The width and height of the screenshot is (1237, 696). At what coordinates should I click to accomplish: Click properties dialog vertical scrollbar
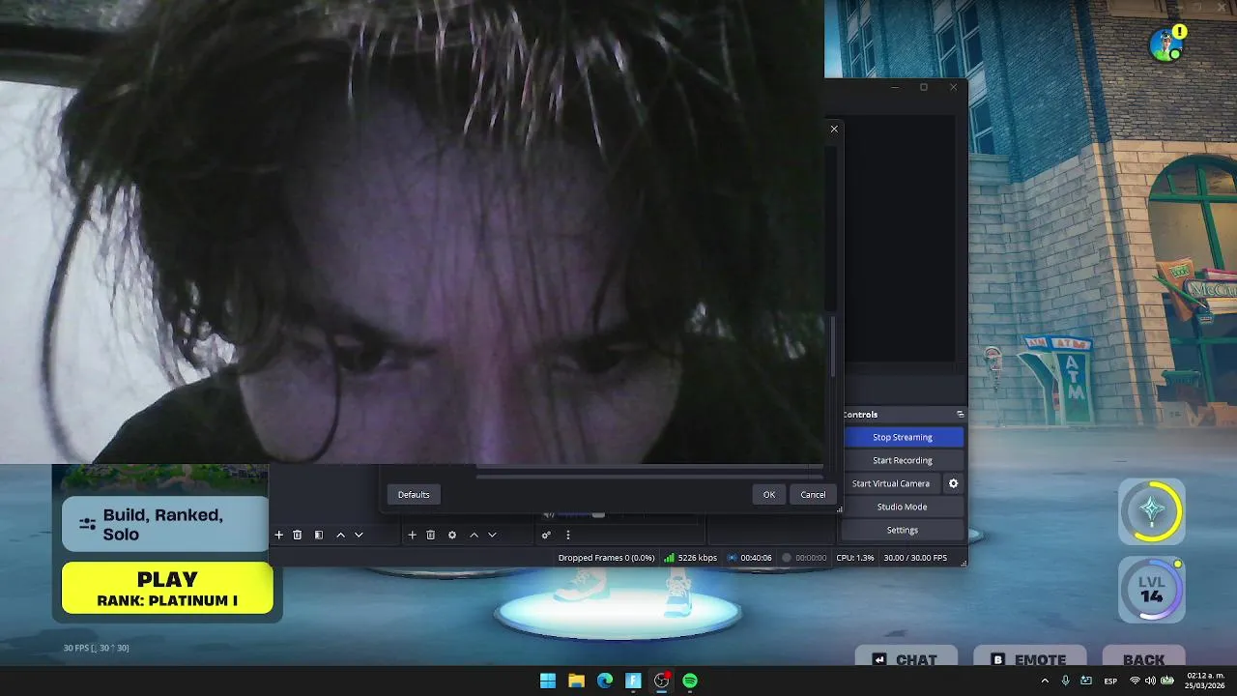pyautogui.click(x=832, y=346)
